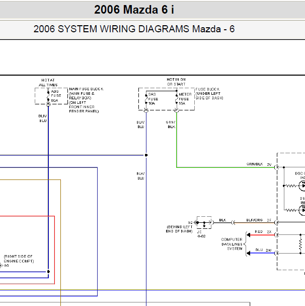Click the GRN/BLK label next to 2V
The height and width of the screenshot is (306, 305).
(255, 164)
